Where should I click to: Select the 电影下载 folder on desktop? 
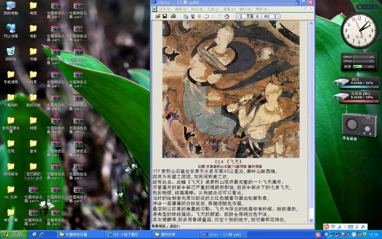(11, 215)
